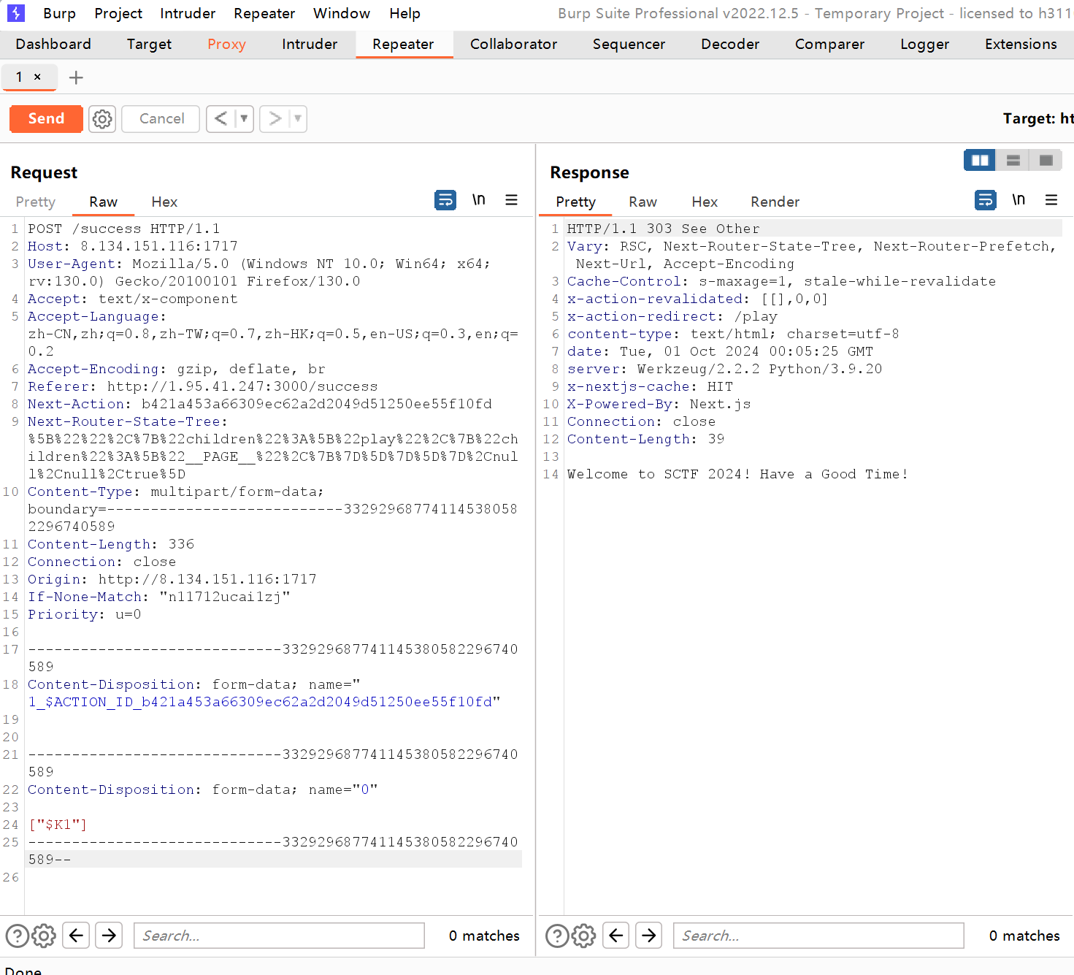
Task: Toggle request non-printable characters \n
Action: tap(479, 200)
